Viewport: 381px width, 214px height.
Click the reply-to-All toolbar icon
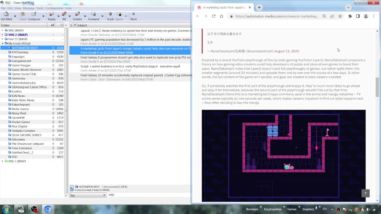tap(64, 16)
